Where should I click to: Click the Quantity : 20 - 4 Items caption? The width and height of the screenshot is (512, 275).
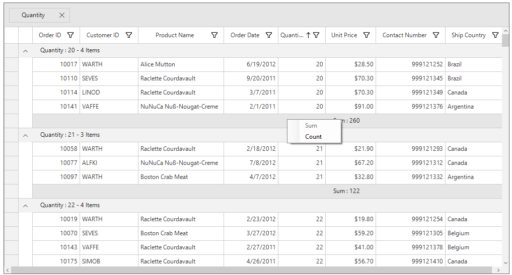coord(70,51)
